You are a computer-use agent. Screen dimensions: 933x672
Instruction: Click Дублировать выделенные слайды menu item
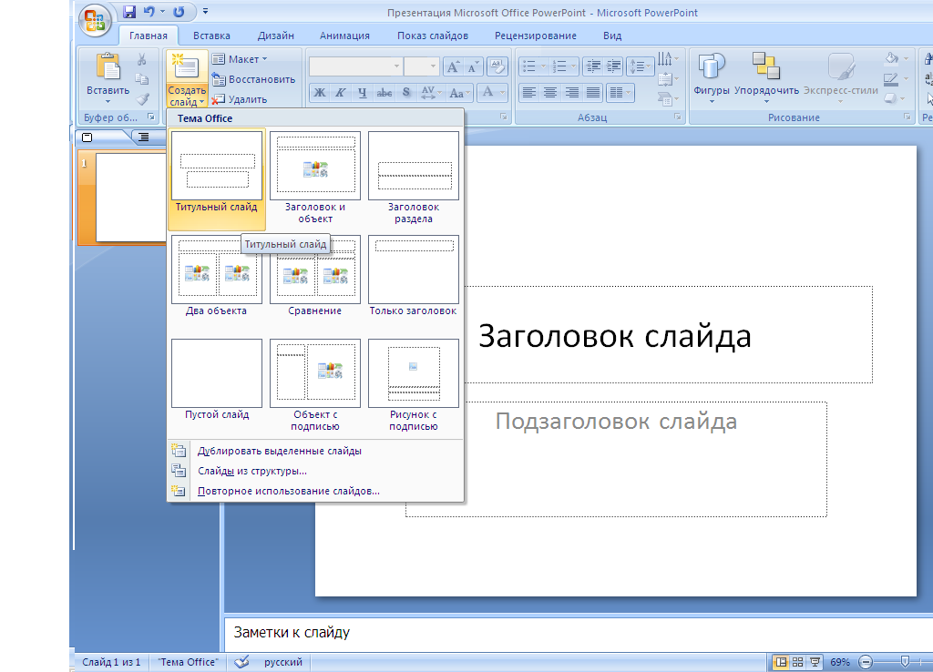279,451
